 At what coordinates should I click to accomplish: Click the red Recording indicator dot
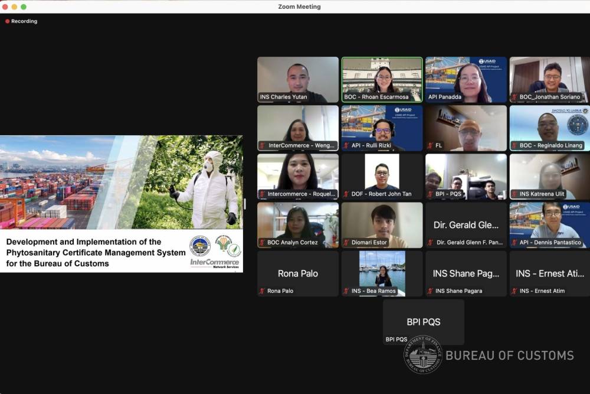point(8,21)
